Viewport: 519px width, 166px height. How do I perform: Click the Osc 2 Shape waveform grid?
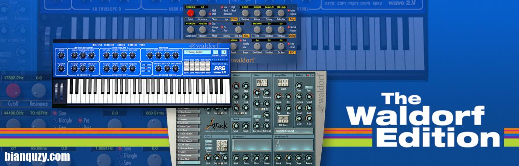pyautogui.click(x=222, y=145)
